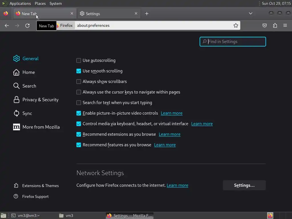Image resolution: width=292 pixels, height=219 pixels.
Task: Open the Places menu in the top panel
Action: (x=40, y=3)
